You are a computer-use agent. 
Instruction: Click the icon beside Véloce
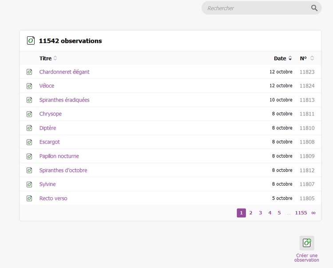point(29,86)
